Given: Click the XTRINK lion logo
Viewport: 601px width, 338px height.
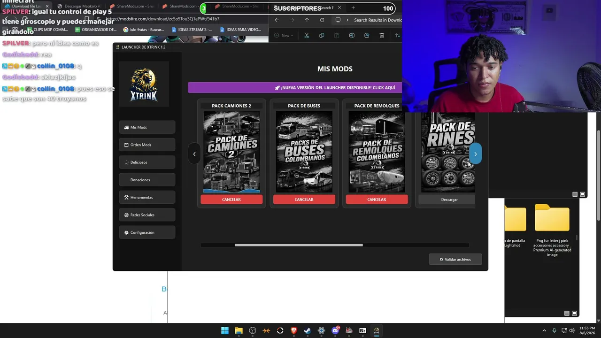Looking at the screenshot, I should click(x=144, y=84).
